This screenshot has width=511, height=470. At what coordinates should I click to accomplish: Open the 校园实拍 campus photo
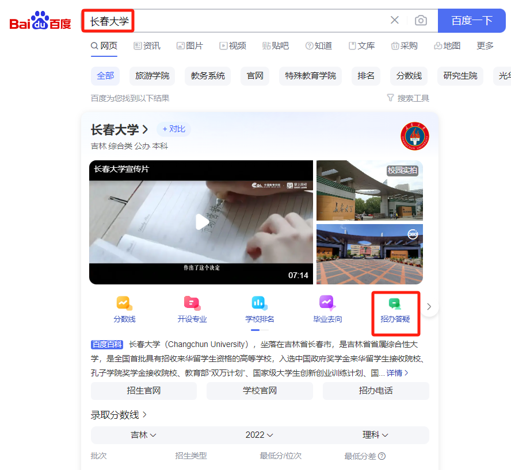coord(369,190)
